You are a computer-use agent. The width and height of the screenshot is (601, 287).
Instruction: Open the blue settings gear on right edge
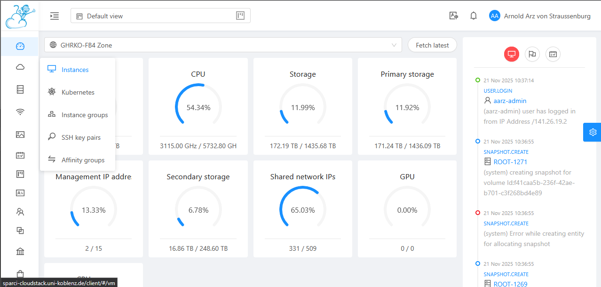coord(593,132)
